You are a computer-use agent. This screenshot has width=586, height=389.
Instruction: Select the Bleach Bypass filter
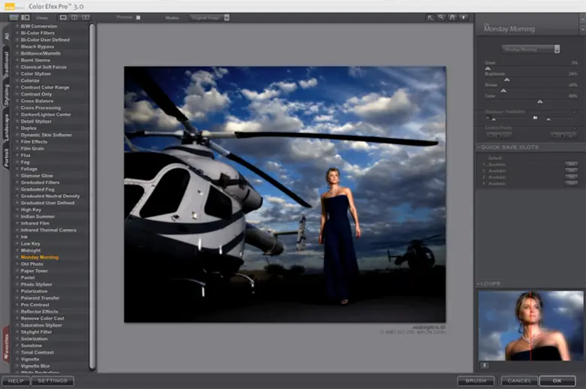[38, 47]
